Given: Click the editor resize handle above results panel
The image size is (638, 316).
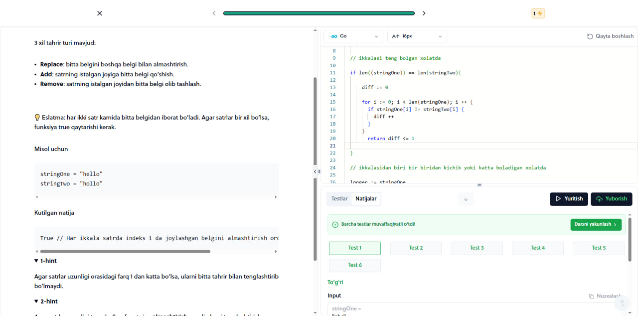Looking at the screenshot, I should [x=479, y=185].
